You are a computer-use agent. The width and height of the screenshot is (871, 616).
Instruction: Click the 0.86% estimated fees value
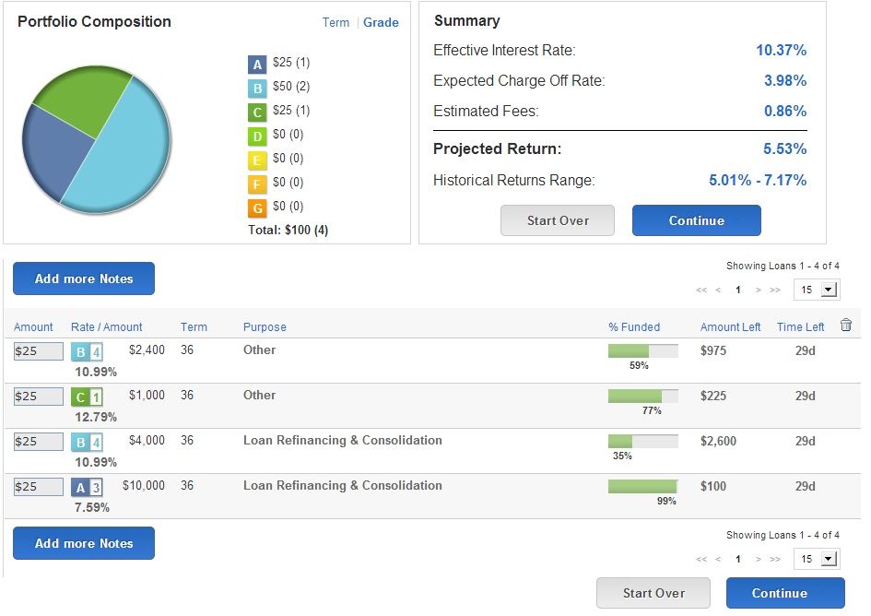pyautogui.click(x=785, y=112)
